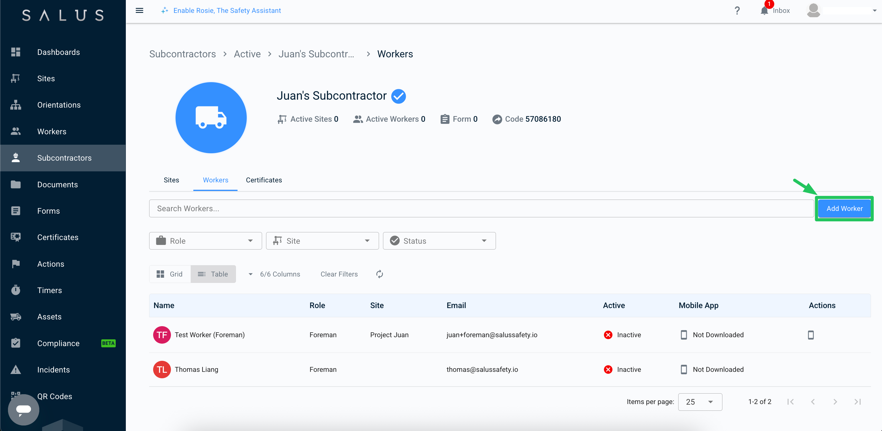Click the Inbox notification bell

[764, 11]
